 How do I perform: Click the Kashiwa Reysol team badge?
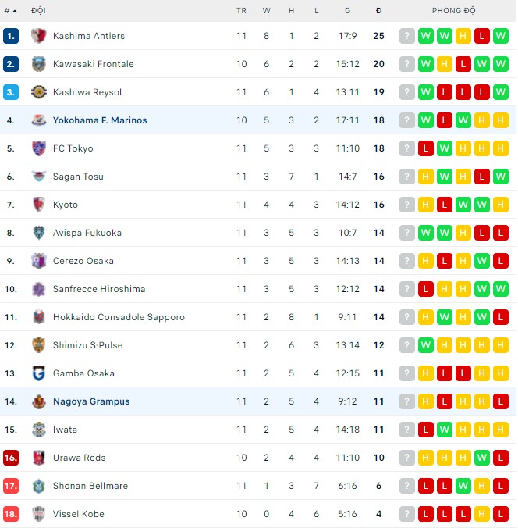click(x=38, y=92)
